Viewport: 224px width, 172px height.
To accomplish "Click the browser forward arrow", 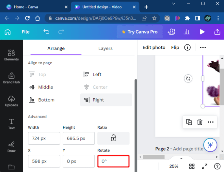I will click(17, 18).
